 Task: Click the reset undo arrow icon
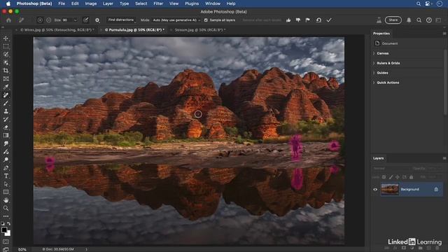(x=318, y=20)
